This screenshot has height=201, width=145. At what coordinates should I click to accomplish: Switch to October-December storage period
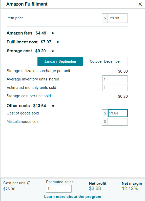[x=105, y=61]
